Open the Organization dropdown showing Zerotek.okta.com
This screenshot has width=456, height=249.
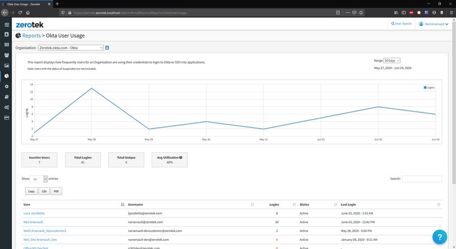click(71, 47)
